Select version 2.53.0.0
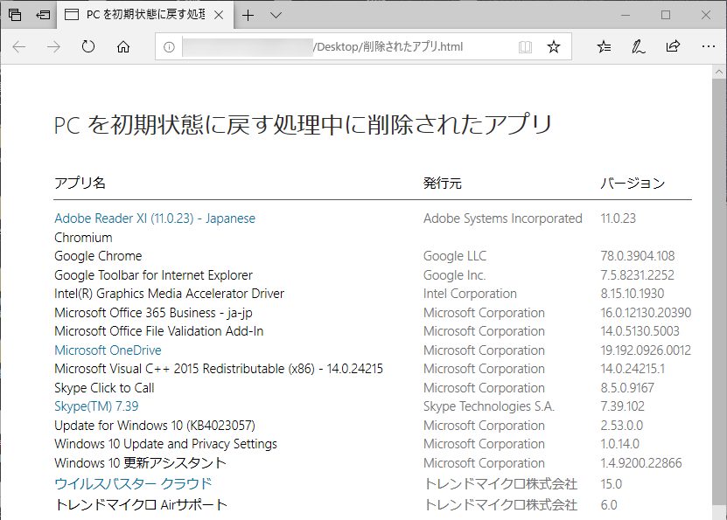727x520 pixels. [622, 425]
